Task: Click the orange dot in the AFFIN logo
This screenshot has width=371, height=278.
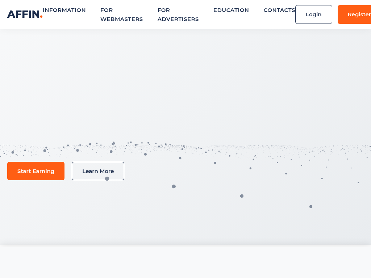Action: 41,17
